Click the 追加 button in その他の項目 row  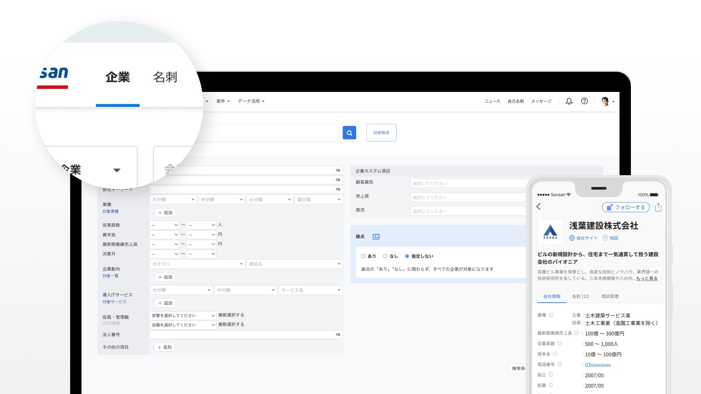click(x=165, y=348)
